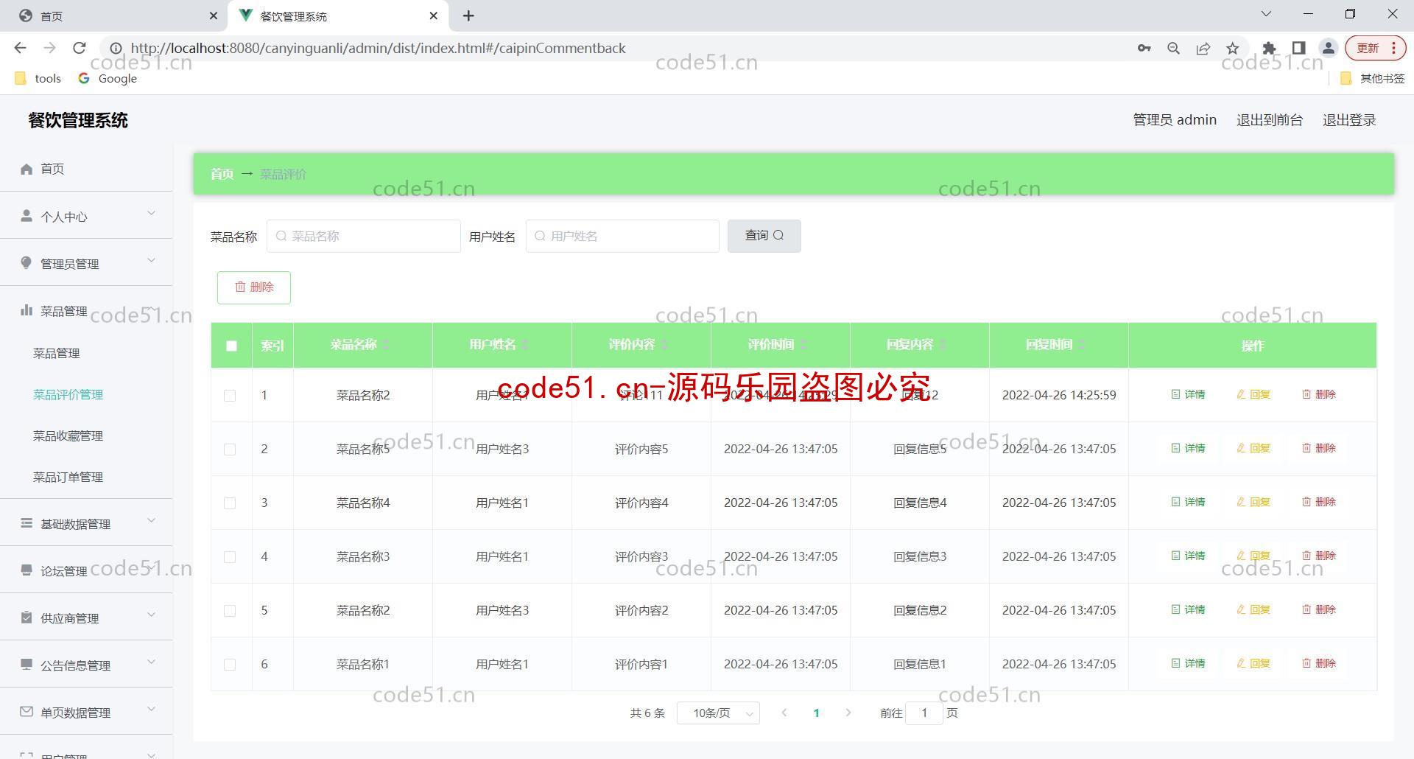The width and height of the screenshot is (1414, 759).
Task: Click the zoom magnifier icon in address bar
Action: (x=1174, y=48)
